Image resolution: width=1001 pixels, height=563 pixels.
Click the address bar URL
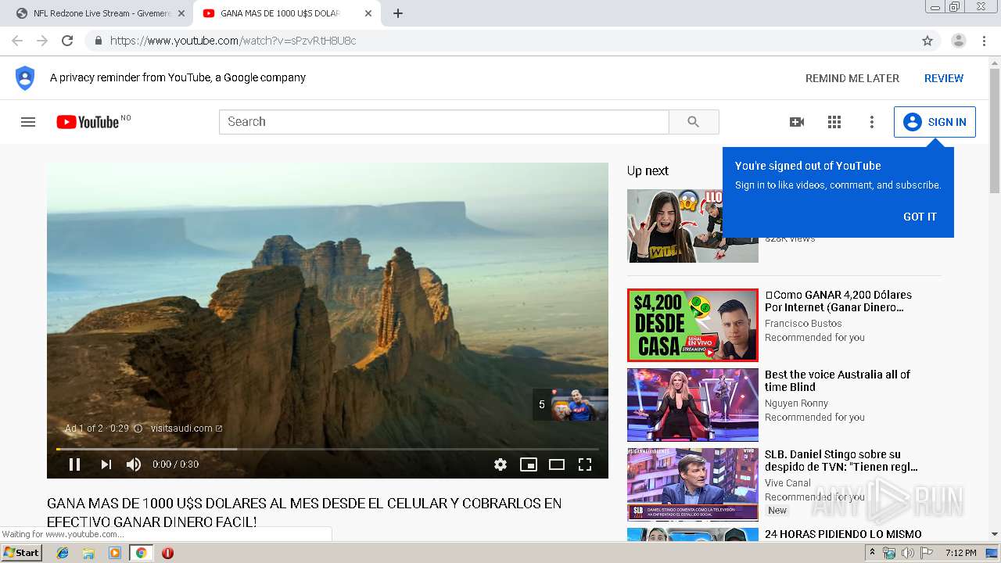pyautogui.click(x=233, y=41)
